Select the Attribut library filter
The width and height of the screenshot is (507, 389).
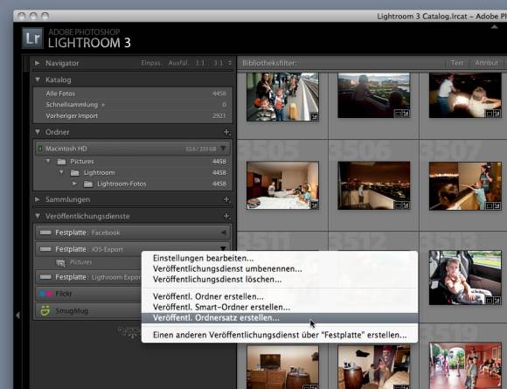coord(486,63)
